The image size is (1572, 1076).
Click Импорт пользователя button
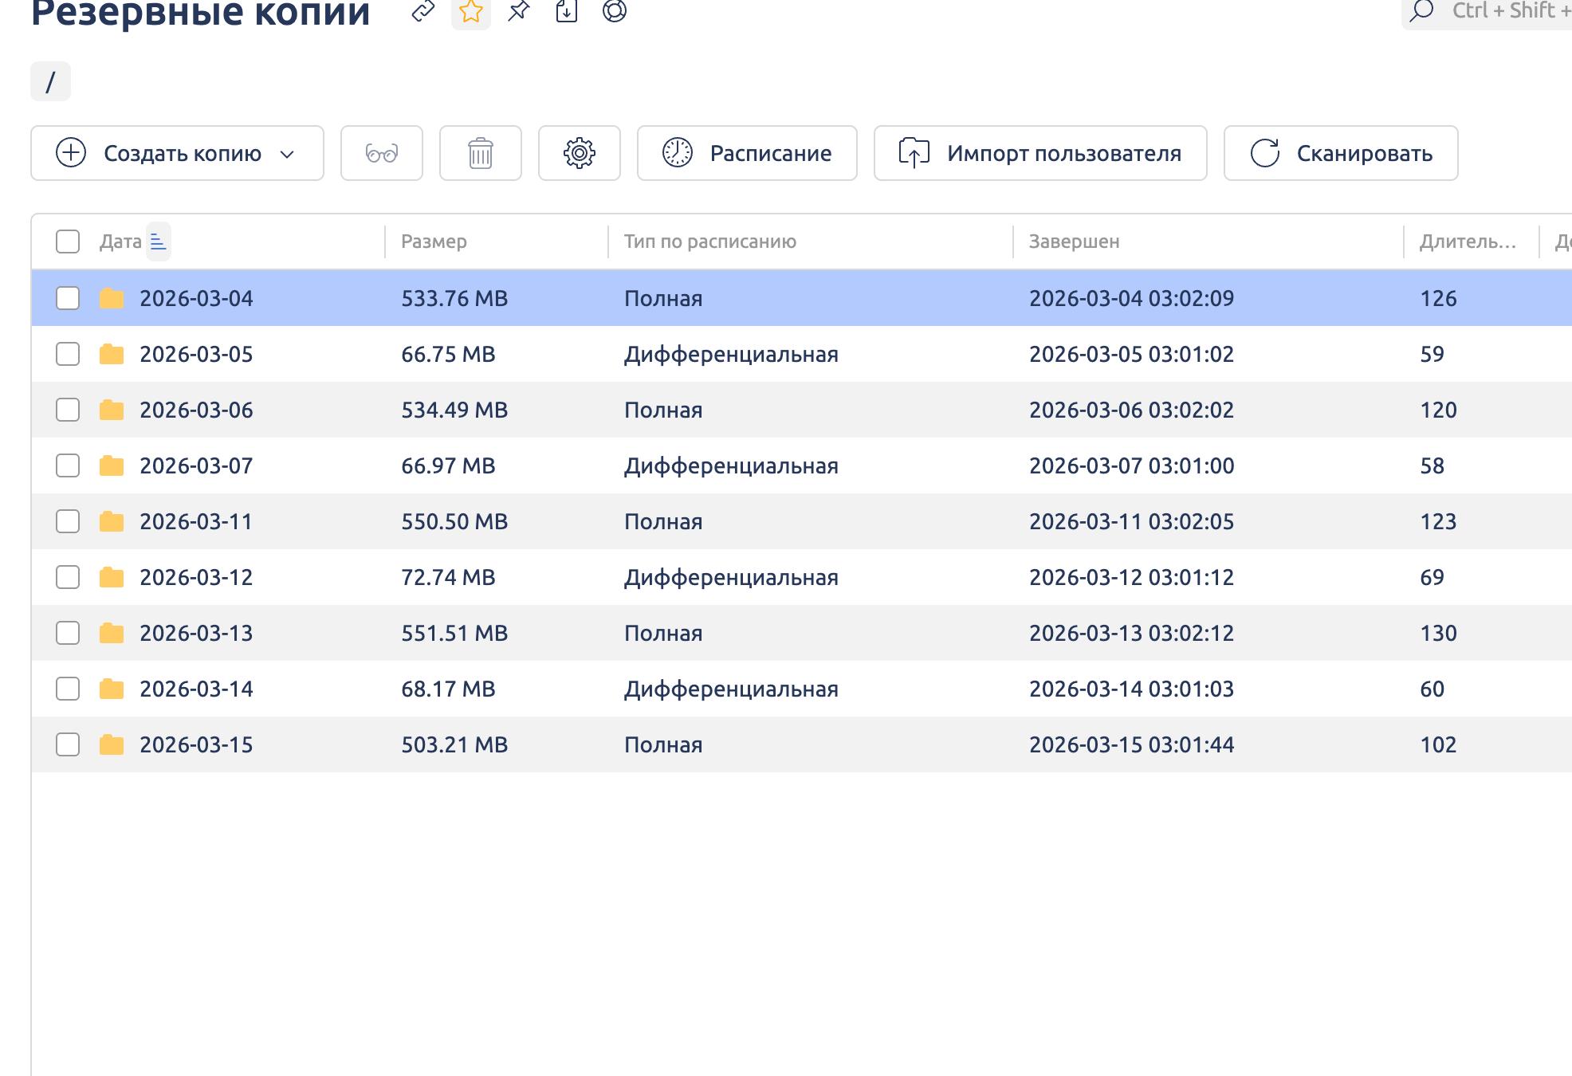[x=1039, y=153]
